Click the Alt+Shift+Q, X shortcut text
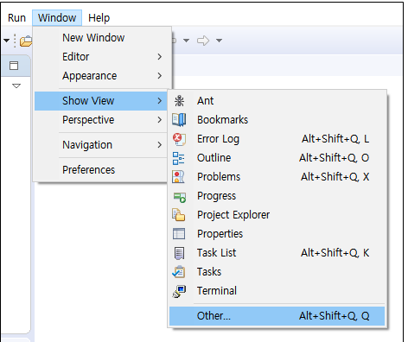This screenshot has width=408, height=342. 335,177
